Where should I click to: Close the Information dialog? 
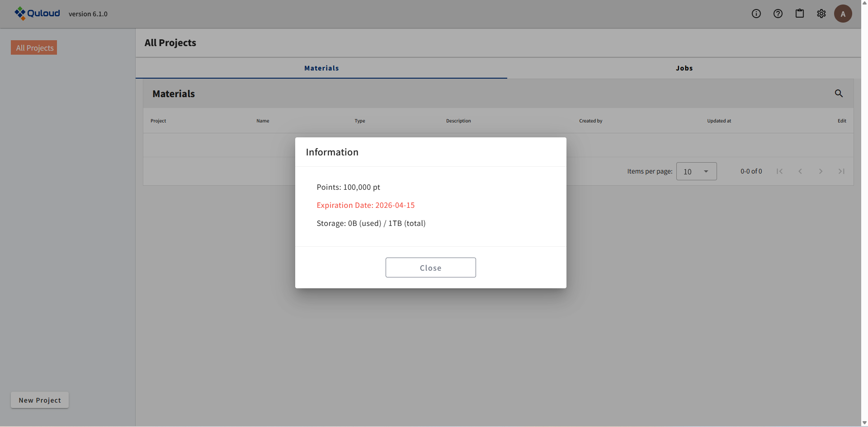tap(430, 267)
